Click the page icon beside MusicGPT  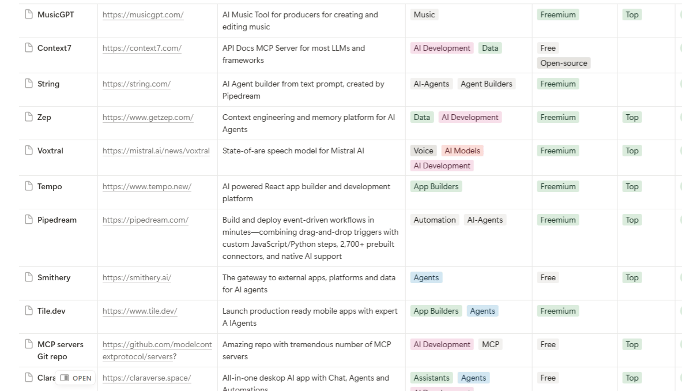[29, 15]
